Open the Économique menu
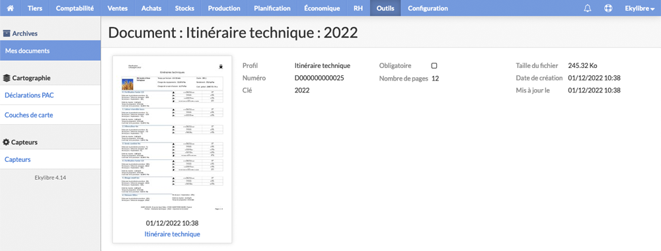This screenshot has height=251, width=661. pyautogui.click(x=322, y=8)
